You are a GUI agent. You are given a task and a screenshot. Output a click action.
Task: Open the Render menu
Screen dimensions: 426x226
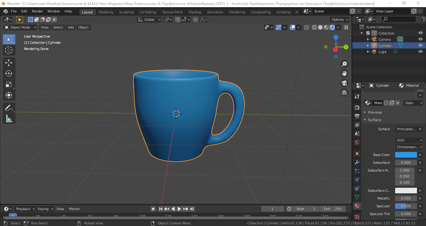tap(37, 11)
